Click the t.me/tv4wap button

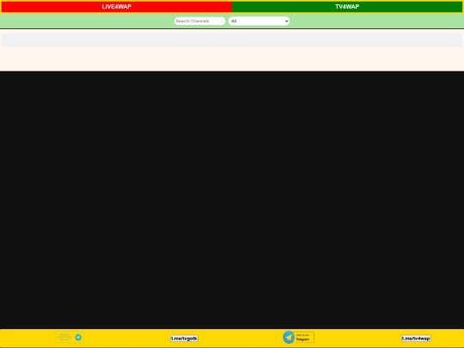coord(416,339)
